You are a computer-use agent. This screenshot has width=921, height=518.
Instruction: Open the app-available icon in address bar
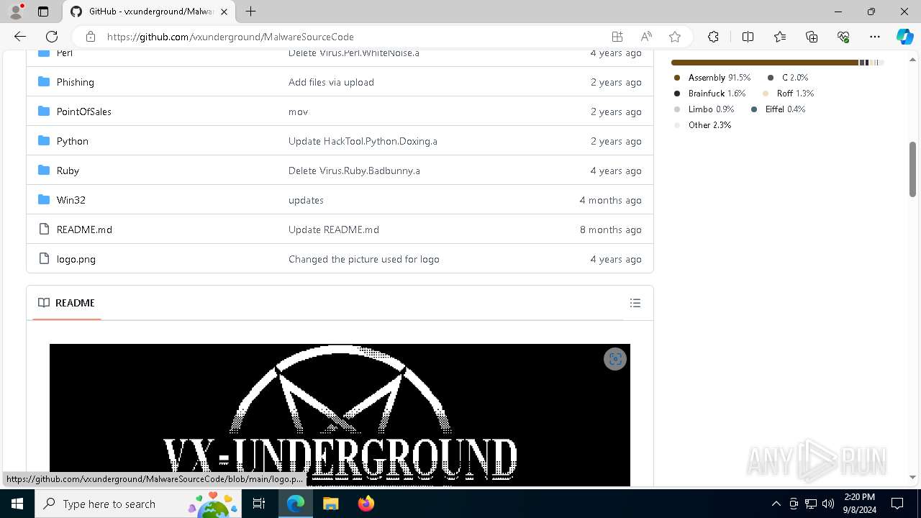click(617, 37)
